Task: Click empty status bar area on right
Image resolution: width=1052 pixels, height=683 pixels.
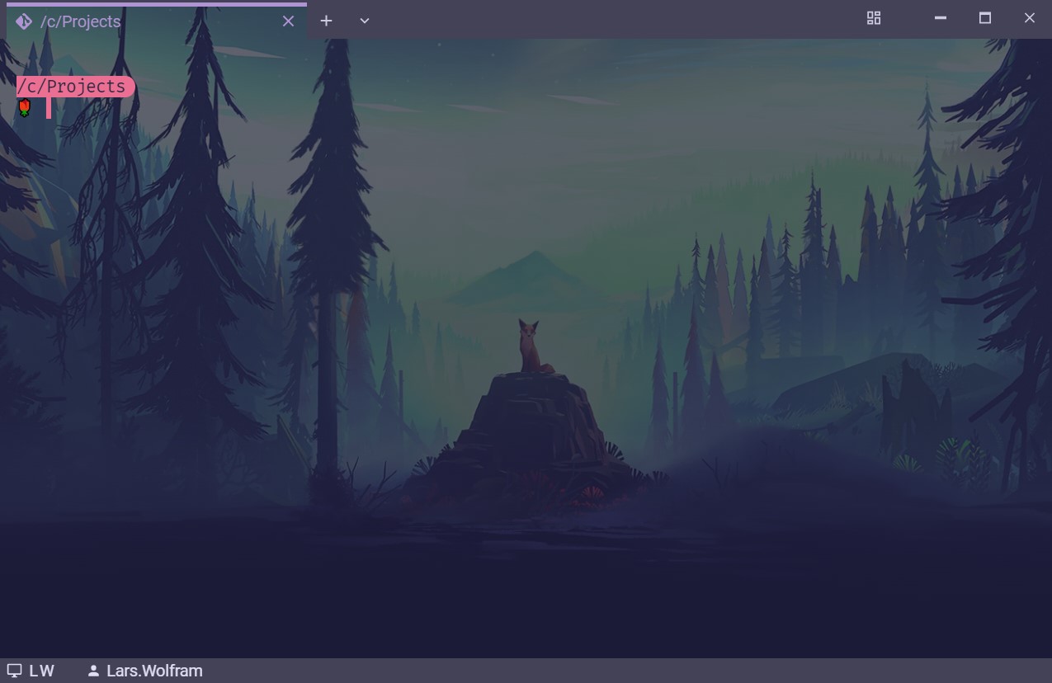Action: [x=743, y=671]
